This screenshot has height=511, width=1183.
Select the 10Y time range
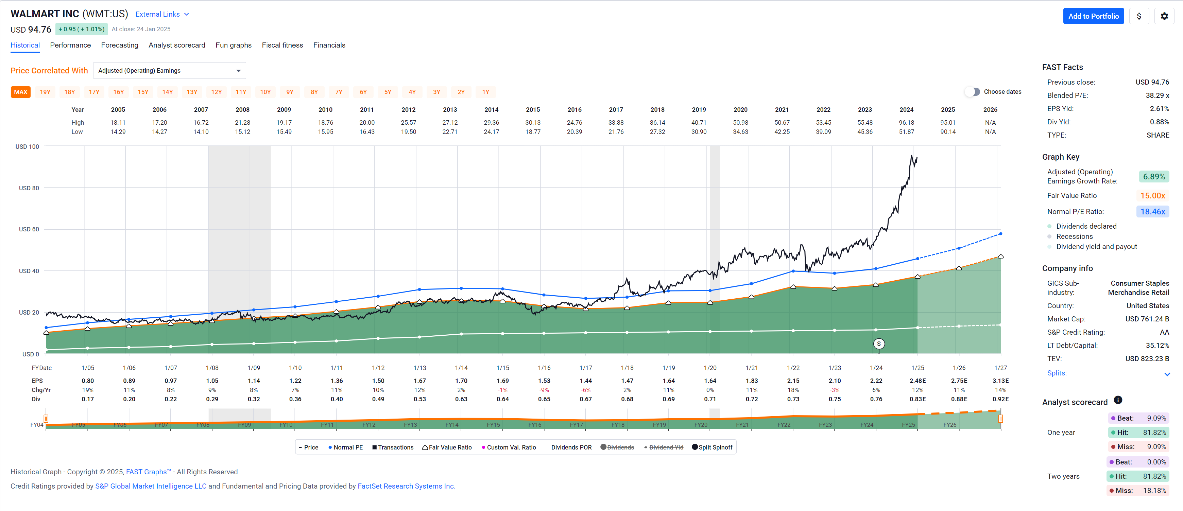pos(265,92)
